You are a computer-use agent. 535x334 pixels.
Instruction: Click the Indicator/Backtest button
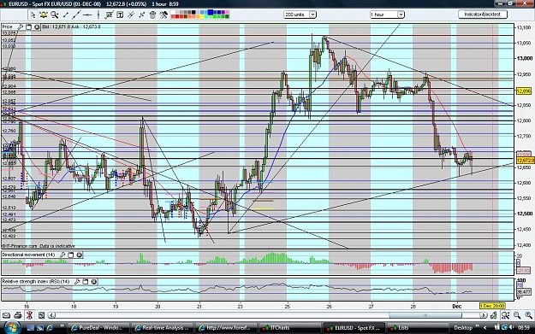tap(483, 15)
